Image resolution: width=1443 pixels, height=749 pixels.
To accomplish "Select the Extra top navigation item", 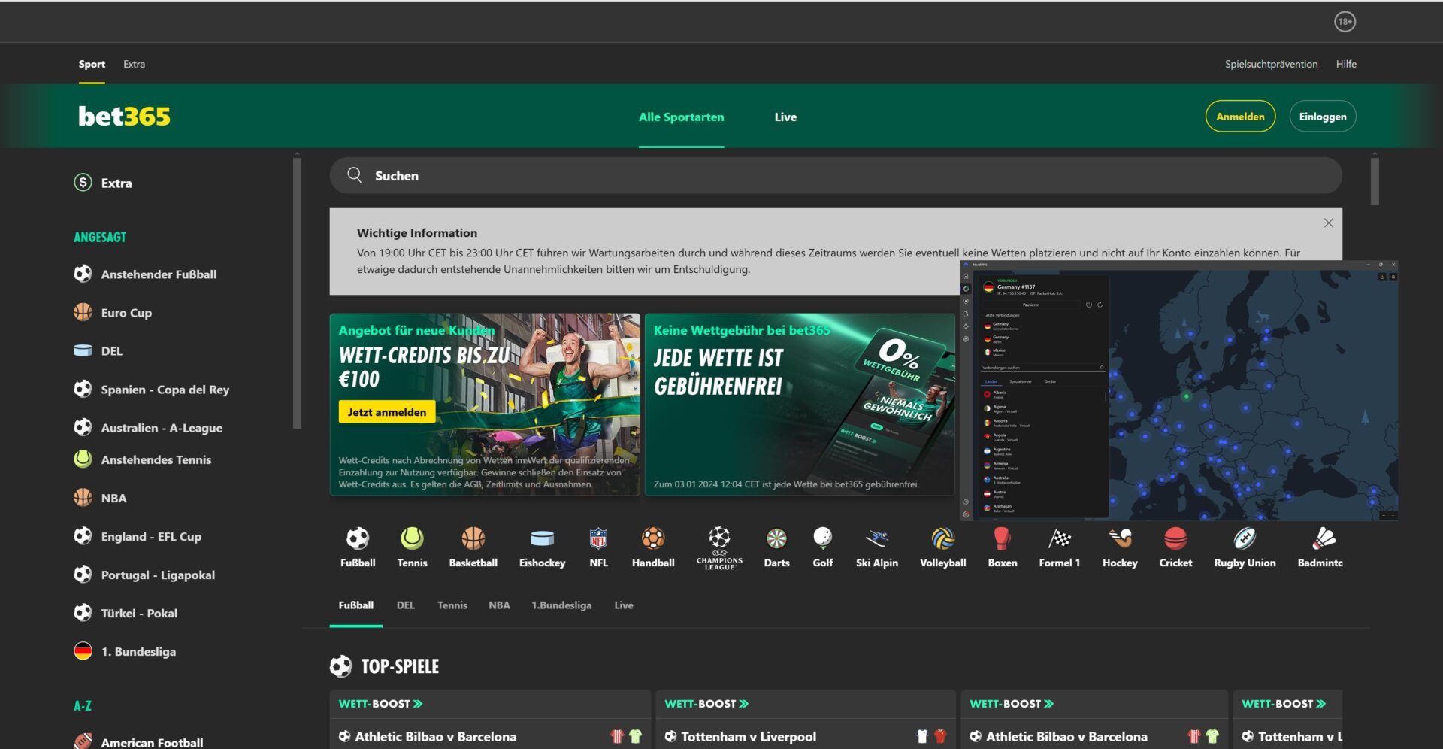I will 134,64.
